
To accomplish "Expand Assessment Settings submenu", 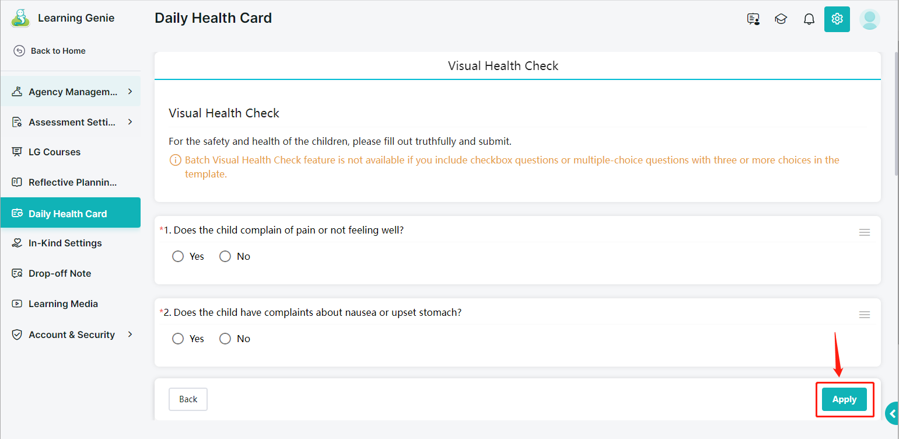I will 130,122.
